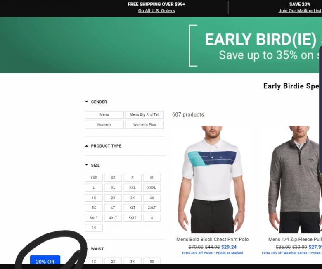Select the Women's gender filter

coord(104,125)
